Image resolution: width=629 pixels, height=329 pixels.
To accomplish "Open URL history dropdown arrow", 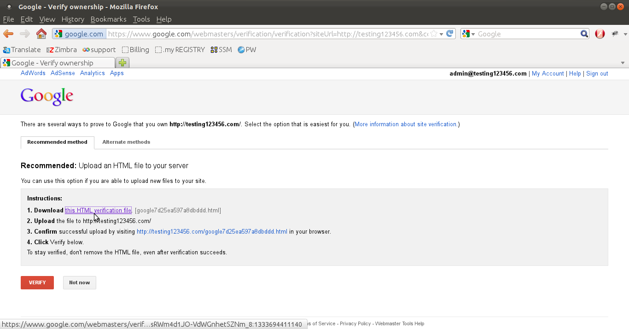I will point(441,34).
